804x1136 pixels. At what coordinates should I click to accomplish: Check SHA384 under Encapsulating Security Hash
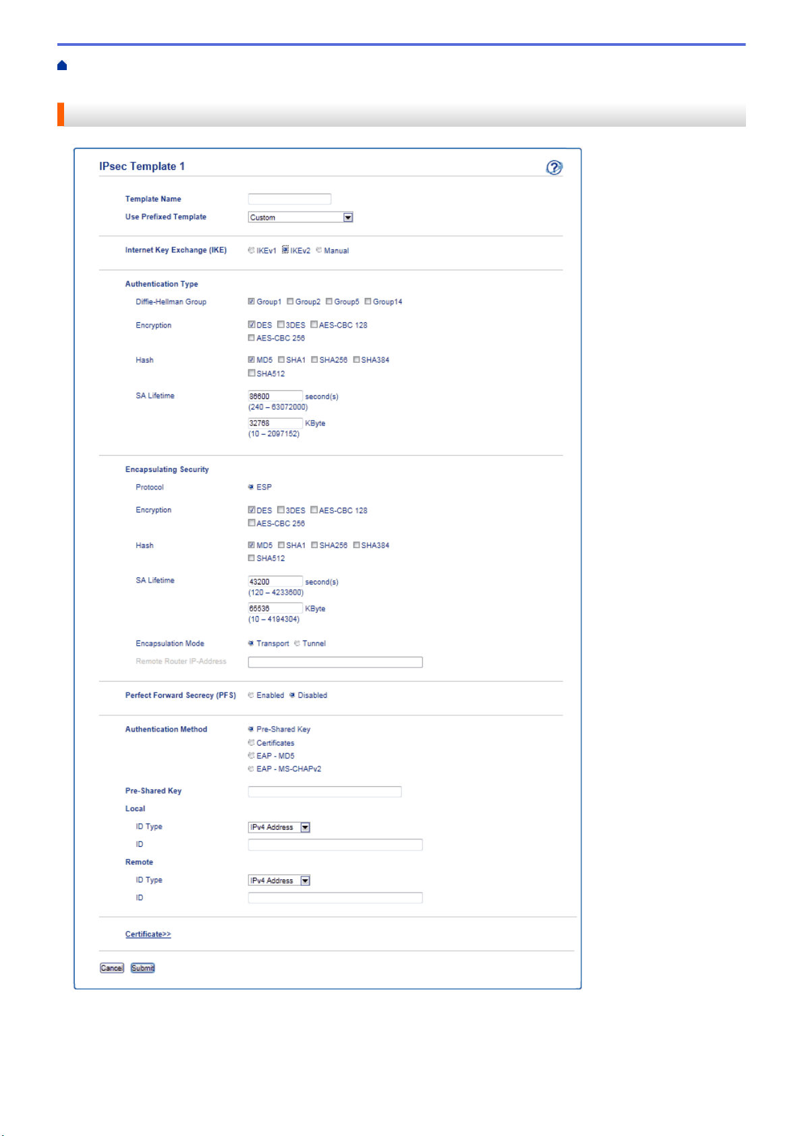point(356,545)
